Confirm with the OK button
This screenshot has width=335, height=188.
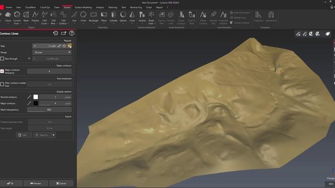[10, 183]
